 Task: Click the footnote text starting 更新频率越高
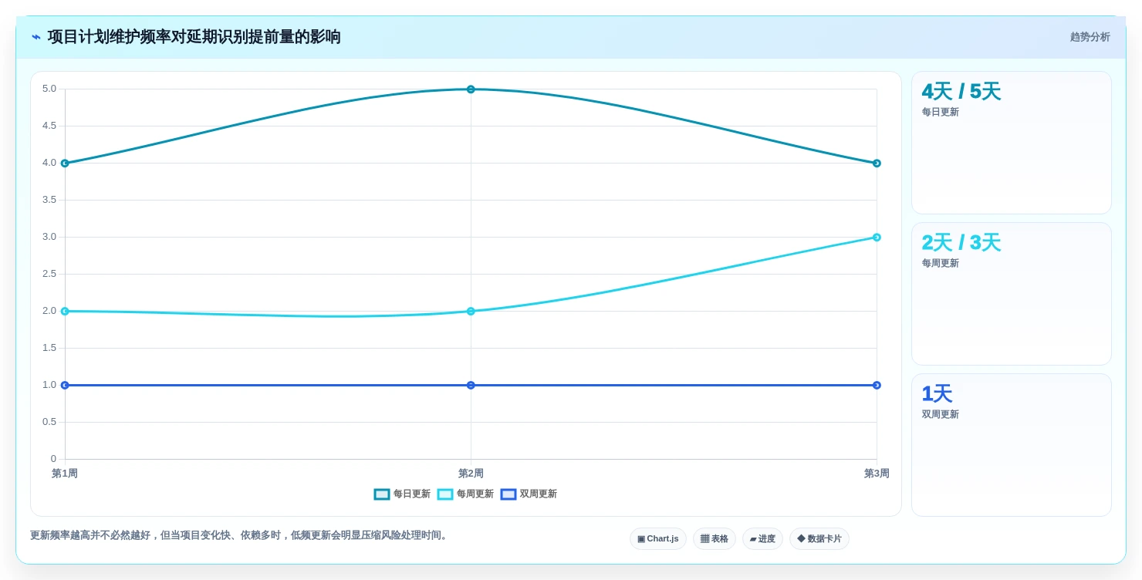tap(241, 535)
